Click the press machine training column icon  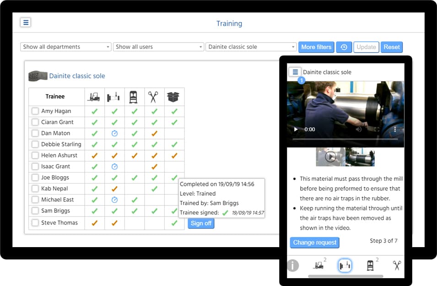point(113,96)
